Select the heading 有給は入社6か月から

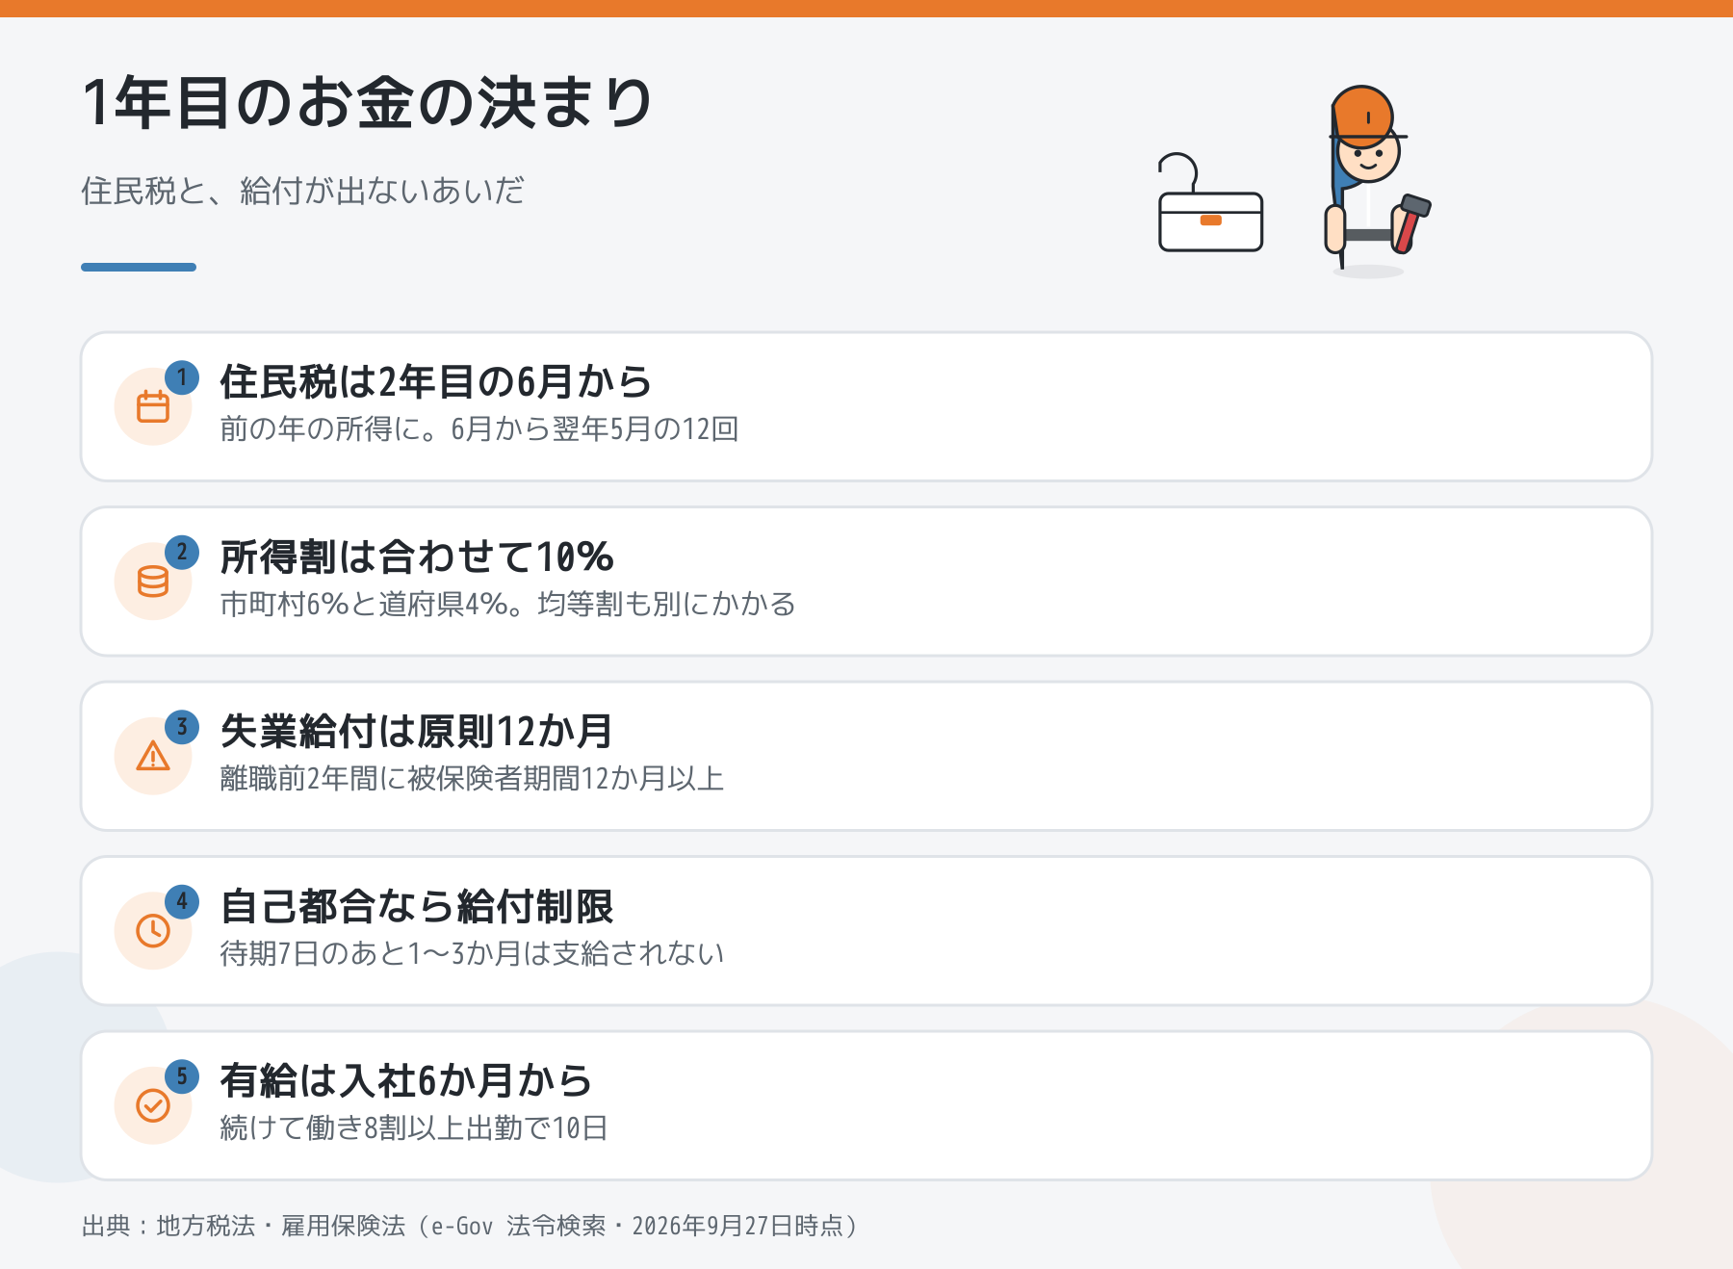point(405,1081)
